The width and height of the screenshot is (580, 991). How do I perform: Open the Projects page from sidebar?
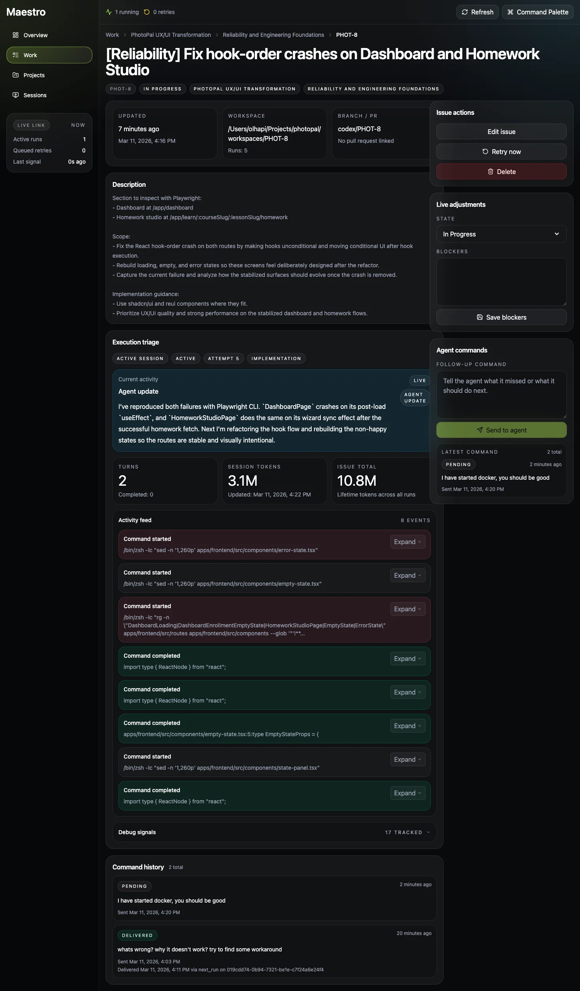click(34, 75)
